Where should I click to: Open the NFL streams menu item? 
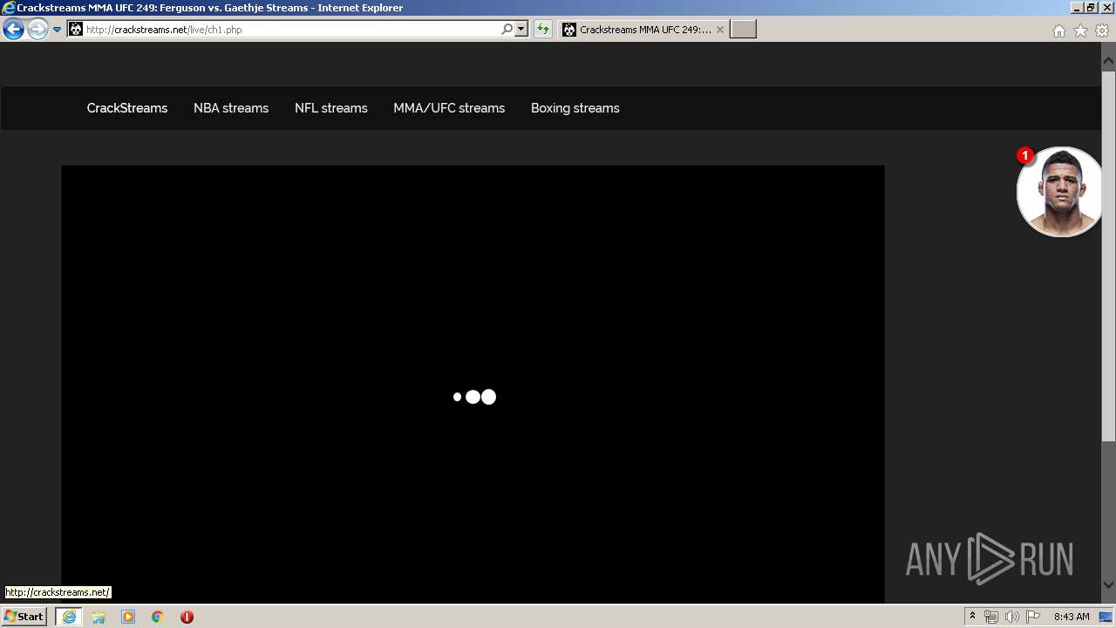[331, 108]
